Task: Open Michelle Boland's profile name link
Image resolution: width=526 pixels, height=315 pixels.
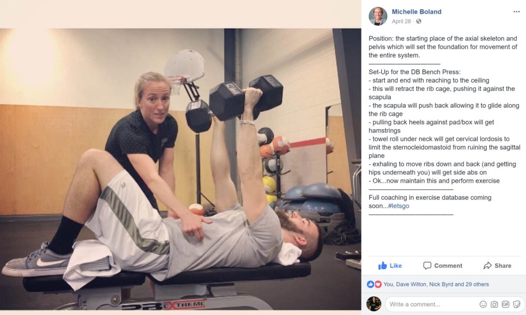Action: point(416,12)
